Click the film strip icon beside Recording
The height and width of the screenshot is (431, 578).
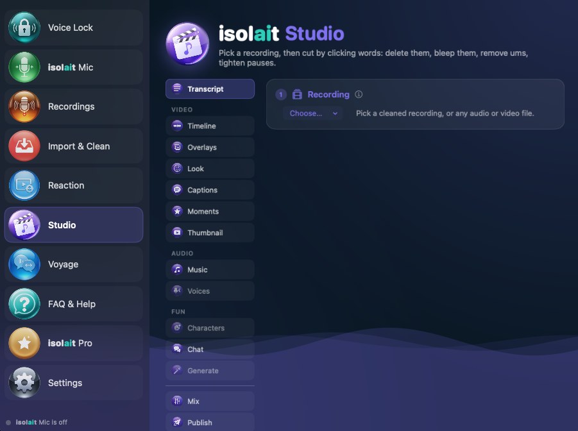tap(297, 95)
